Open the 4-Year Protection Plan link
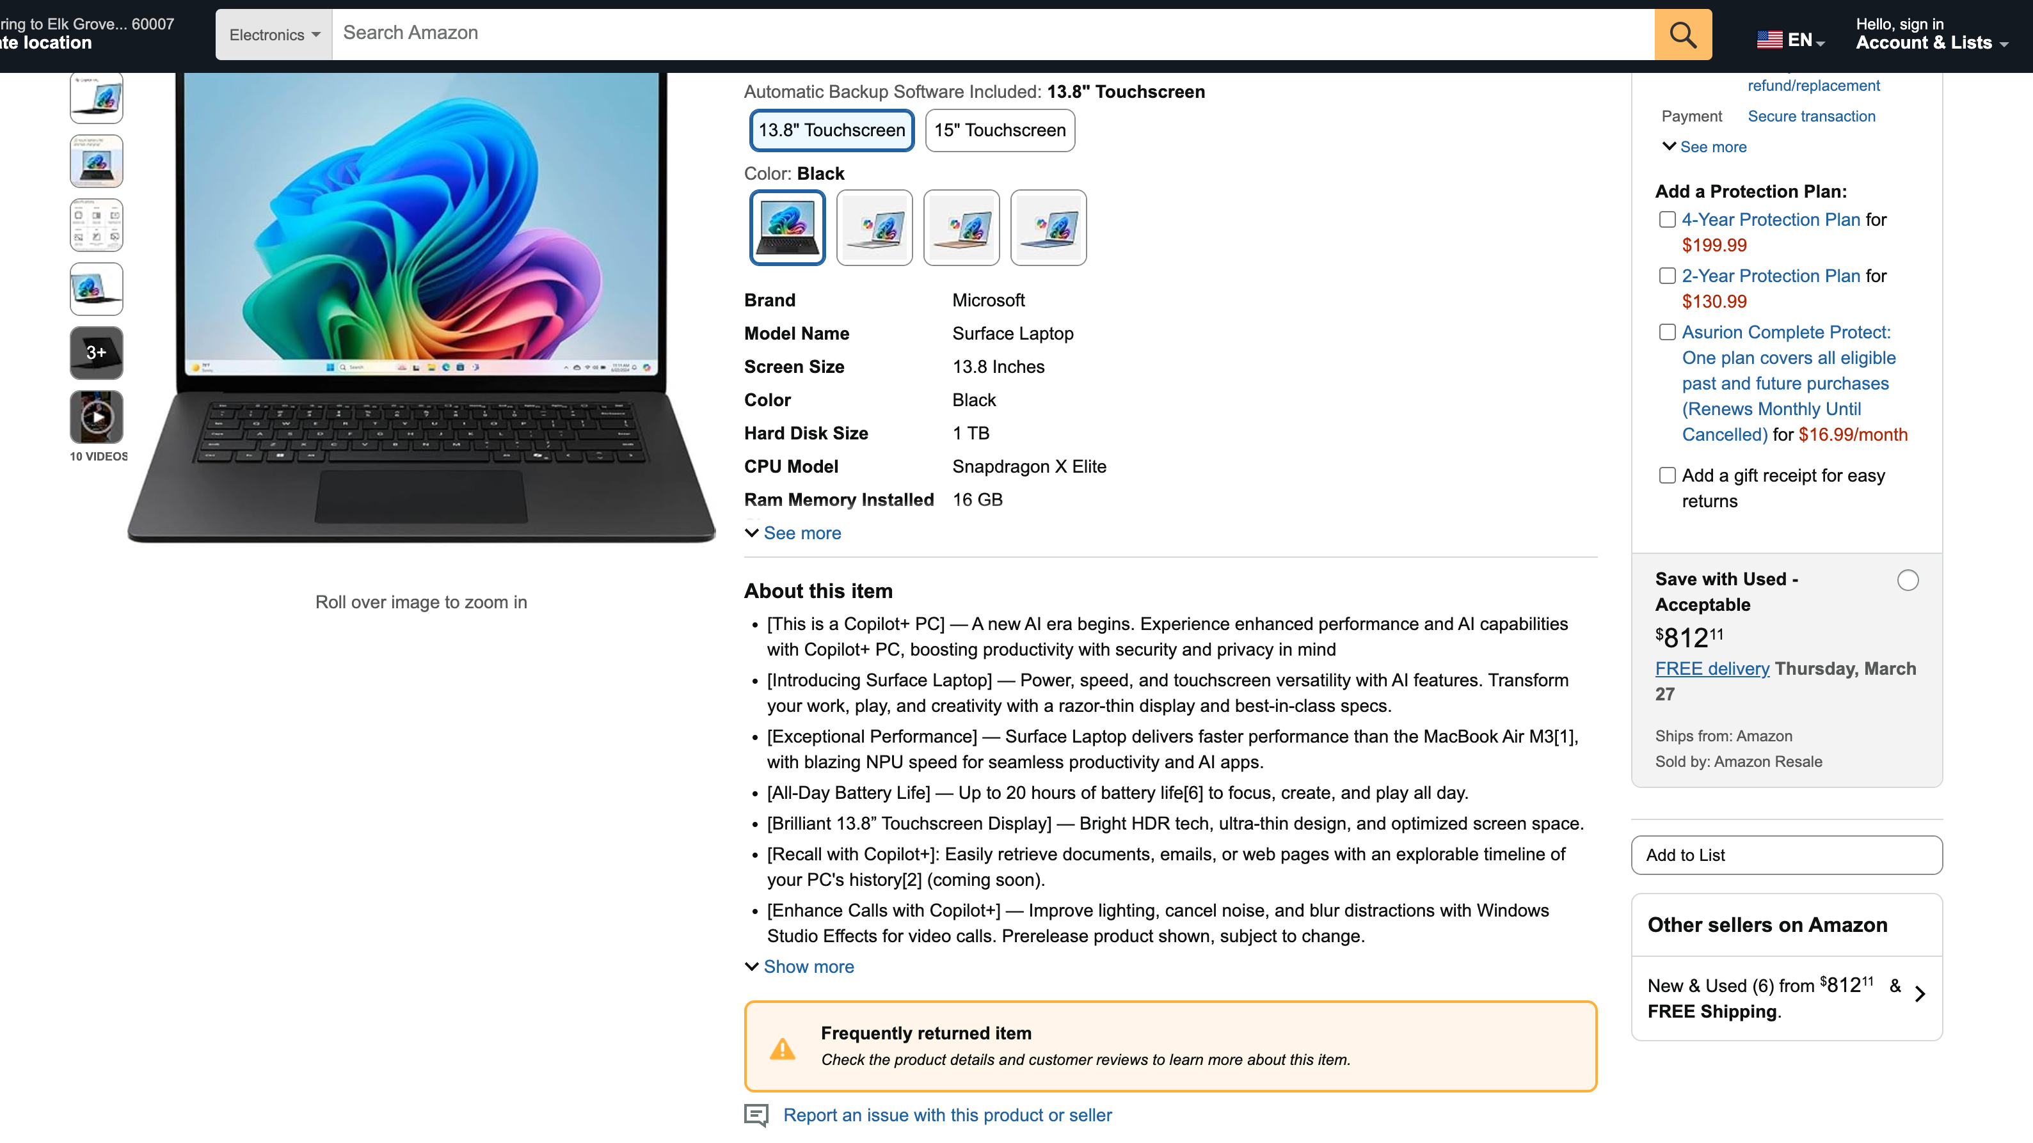 click(x=1771, y=219)
